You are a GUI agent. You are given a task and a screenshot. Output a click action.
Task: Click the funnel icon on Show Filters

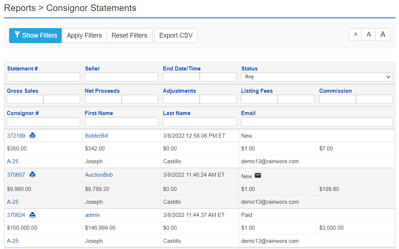tap(17, 35)
